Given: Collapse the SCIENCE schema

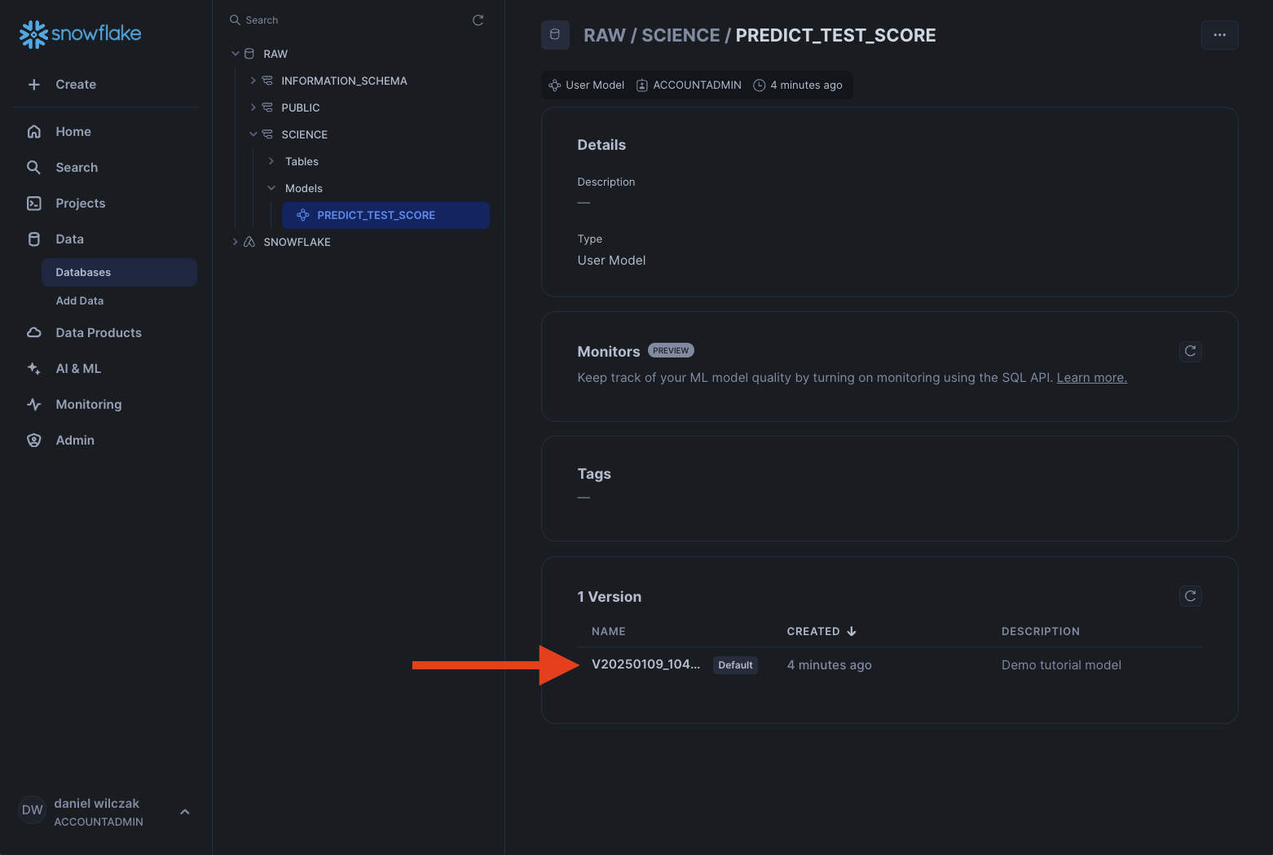Looking at the screenshot, I should pos(253,134).
